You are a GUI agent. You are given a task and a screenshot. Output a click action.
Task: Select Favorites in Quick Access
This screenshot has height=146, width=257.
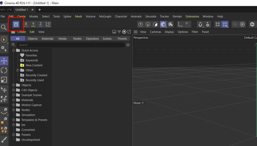pos(31,55)
